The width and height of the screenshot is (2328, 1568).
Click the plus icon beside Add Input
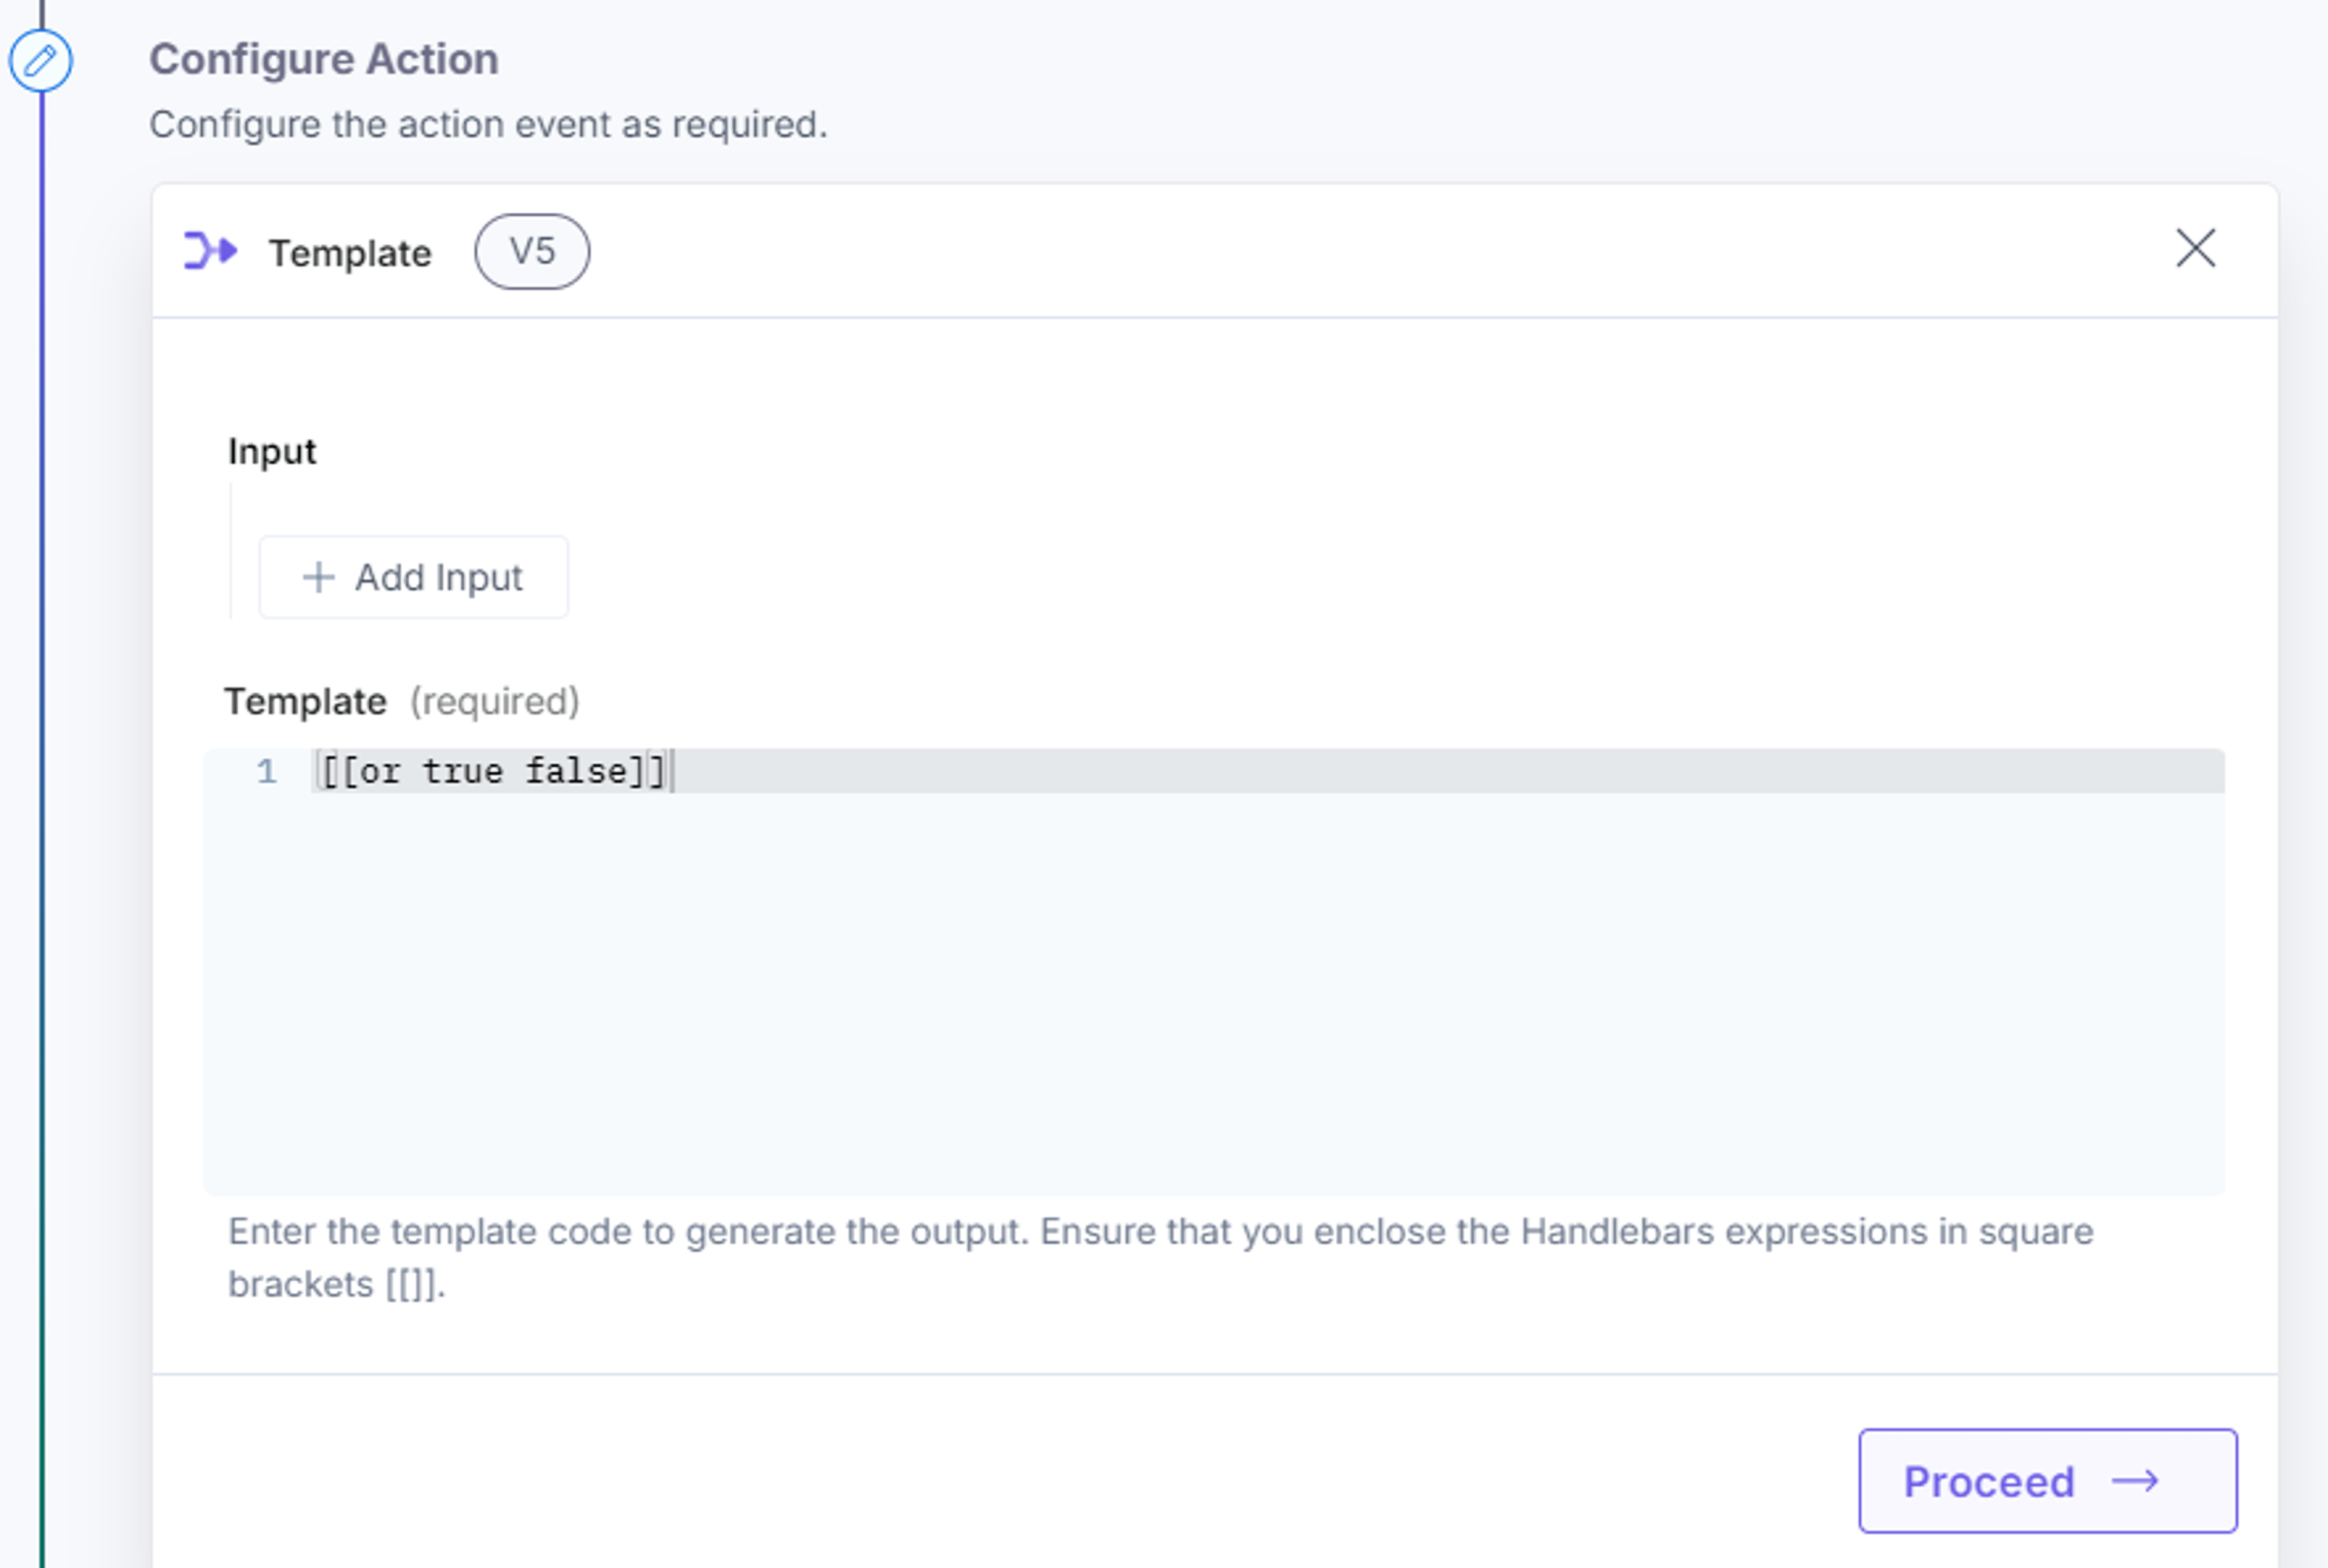coord(318,577)
